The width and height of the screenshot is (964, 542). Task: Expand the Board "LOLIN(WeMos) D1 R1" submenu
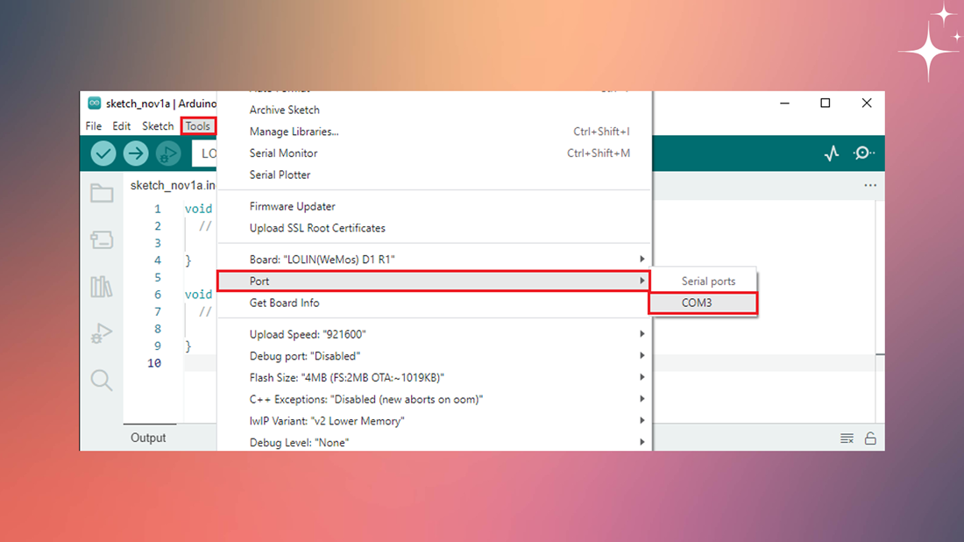(x=434, y=260)
